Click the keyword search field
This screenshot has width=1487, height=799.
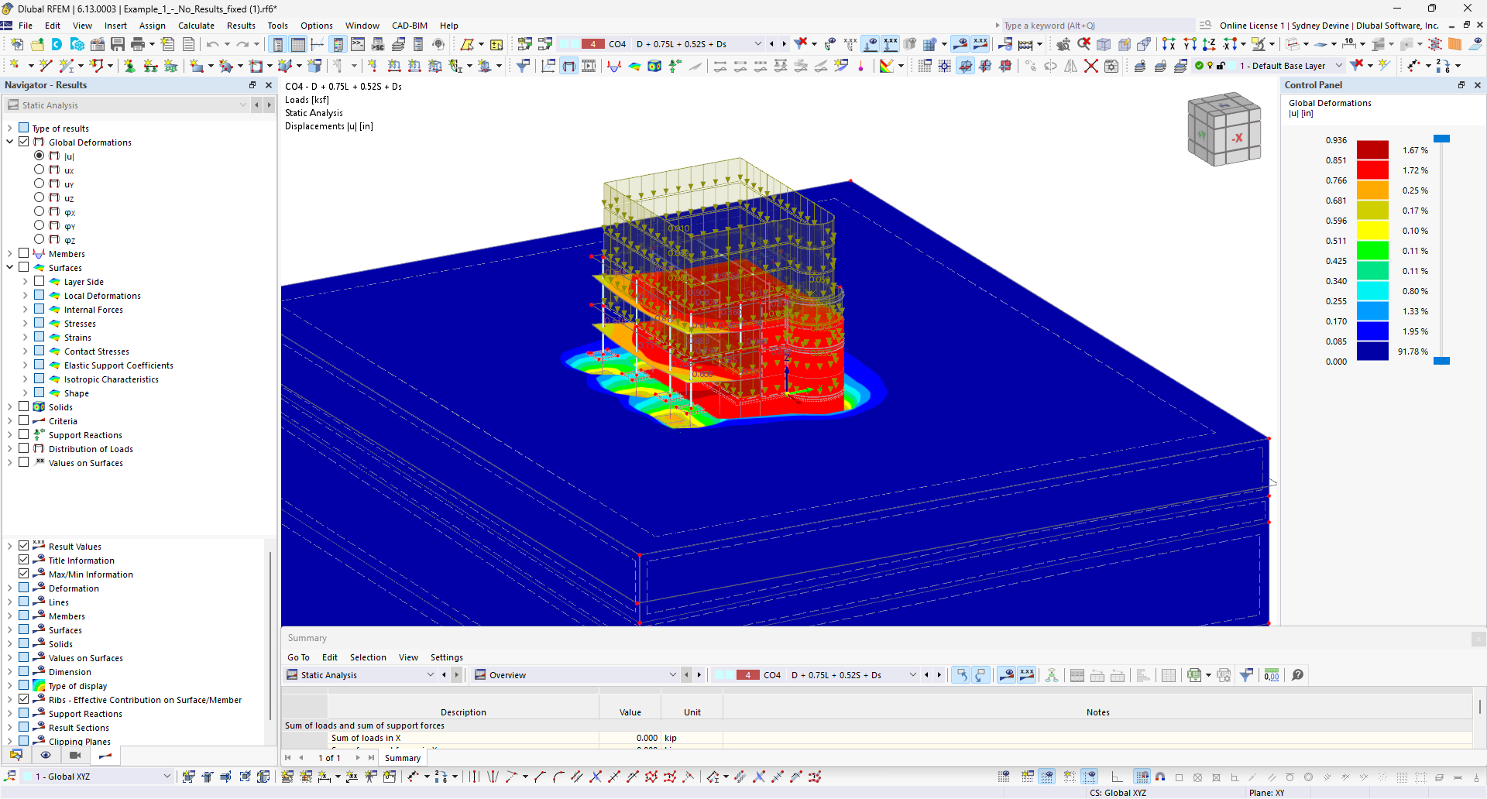point(1098,26)
